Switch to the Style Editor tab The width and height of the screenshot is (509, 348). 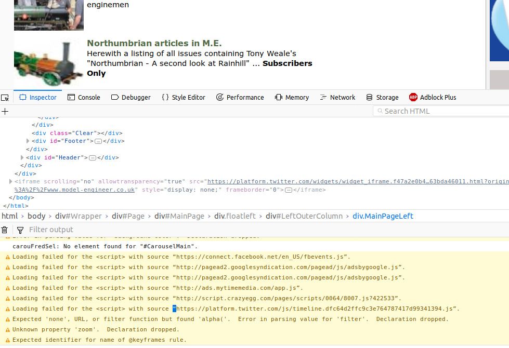[x=184, y=97]
